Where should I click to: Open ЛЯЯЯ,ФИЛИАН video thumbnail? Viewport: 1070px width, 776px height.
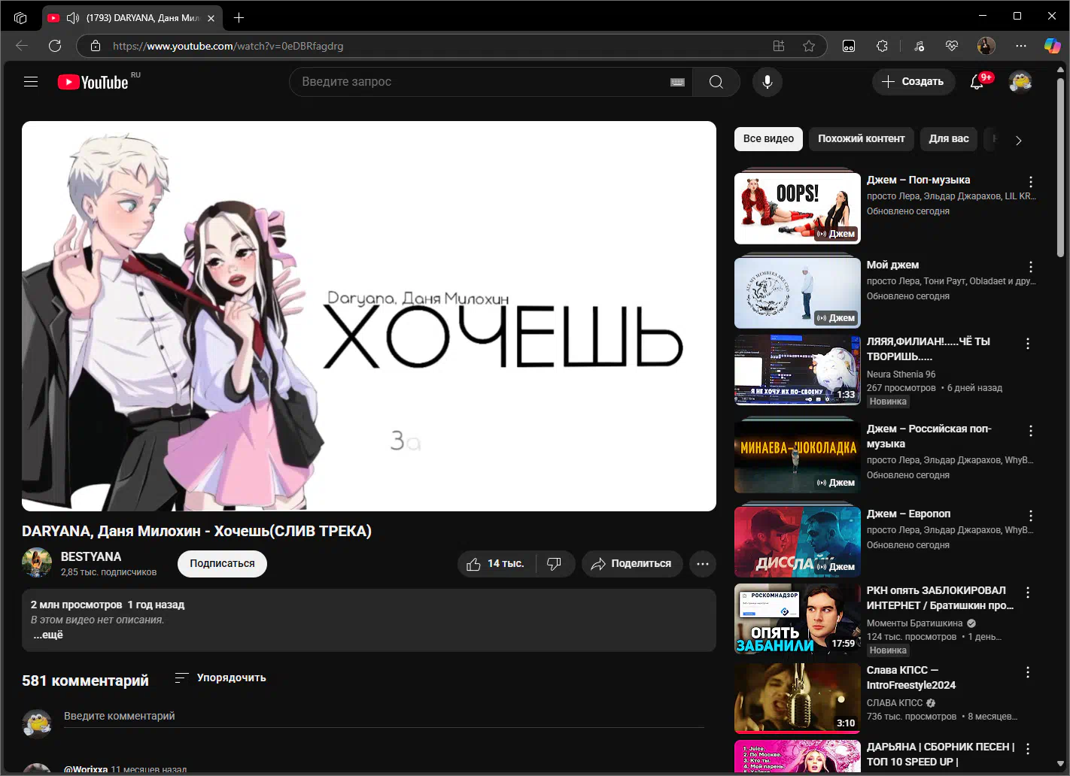point(798,369)
